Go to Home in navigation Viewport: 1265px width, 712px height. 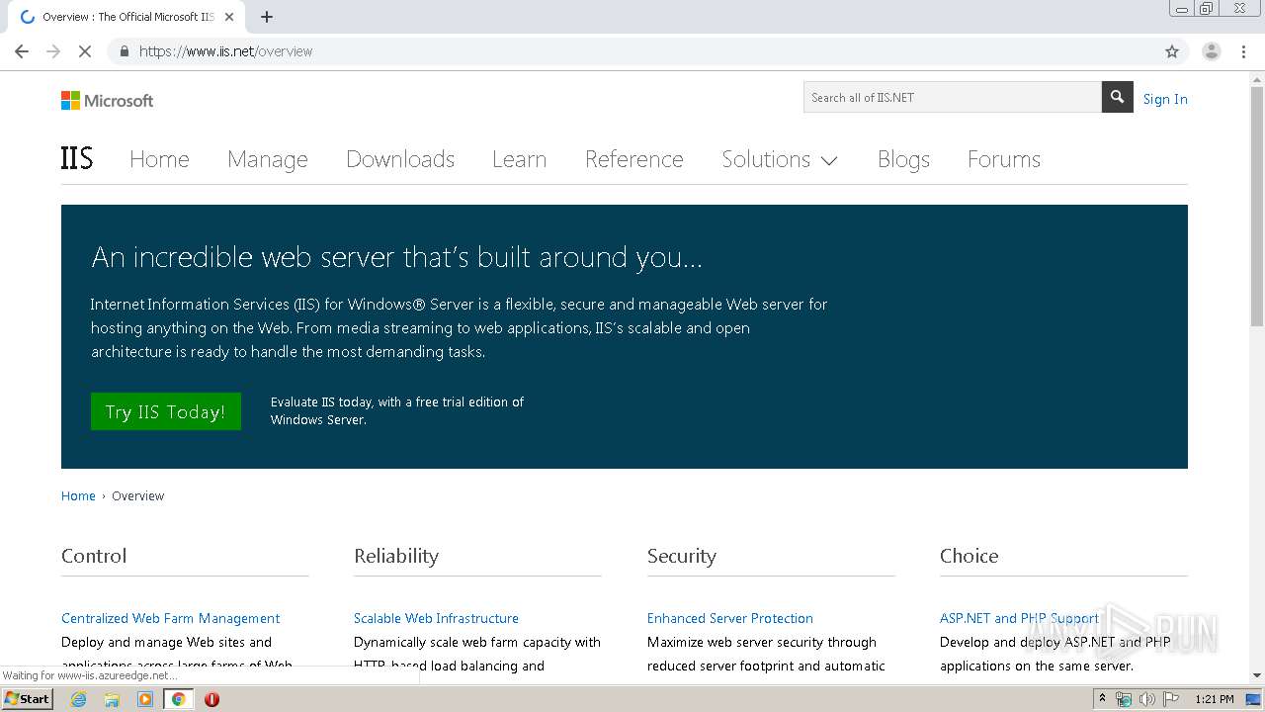tap(159, 159)
